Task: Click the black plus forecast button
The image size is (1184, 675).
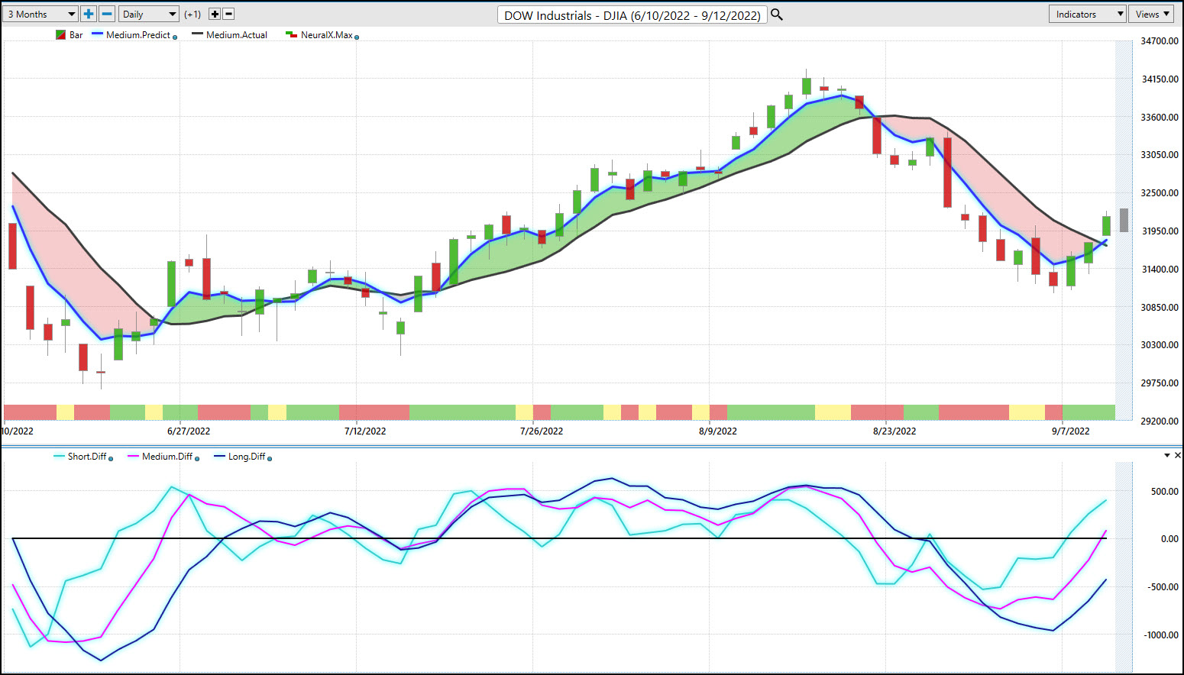Action: [x=215, y=14]
